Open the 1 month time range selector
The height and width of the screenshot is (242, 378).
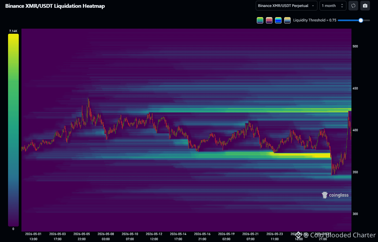pyautogui.click(x=333, y=6)
